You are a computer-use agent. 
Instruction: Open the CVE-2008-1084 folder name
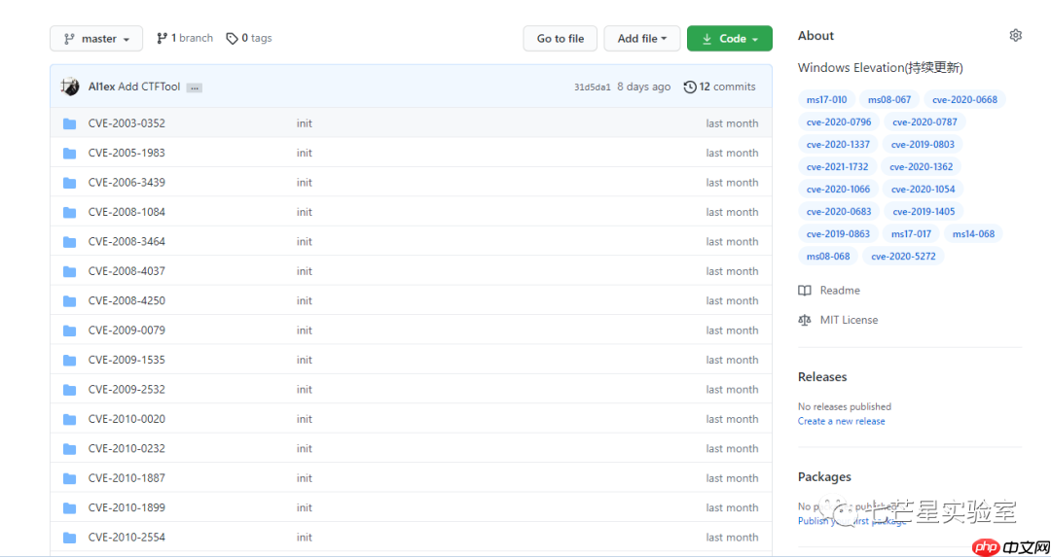point(127,212)
